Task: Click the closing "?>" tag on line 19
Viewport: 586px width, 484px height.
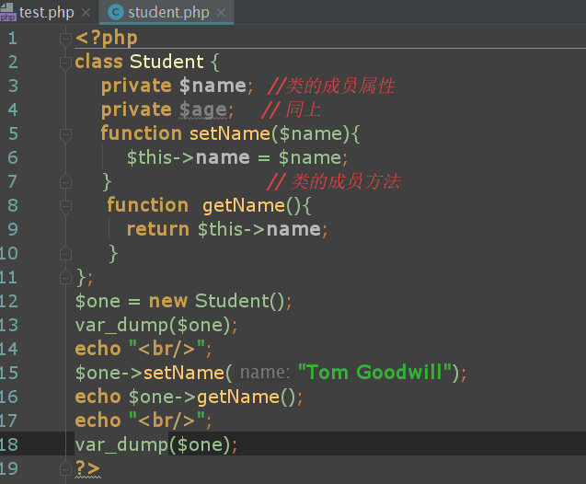Action: pyautogui.click(x=87, y=468)
